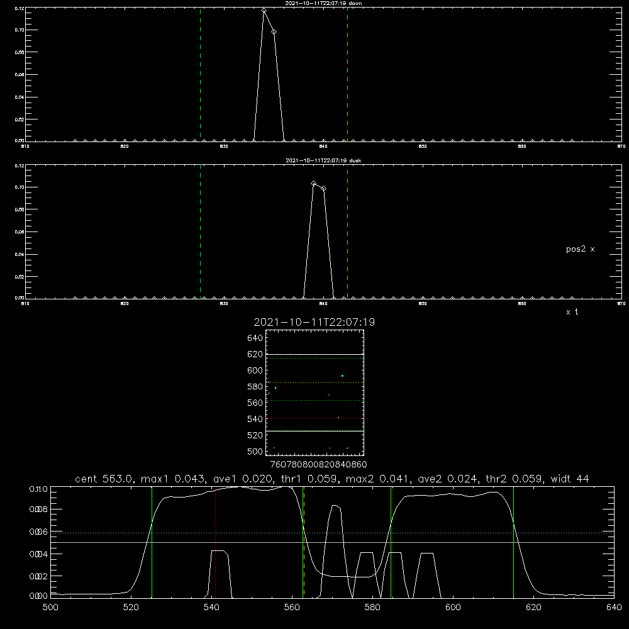This screenshot has width=629, height=629.
Task: Select the 0.08 y-axis label of bottom plot
Action: tap(38, 509)
